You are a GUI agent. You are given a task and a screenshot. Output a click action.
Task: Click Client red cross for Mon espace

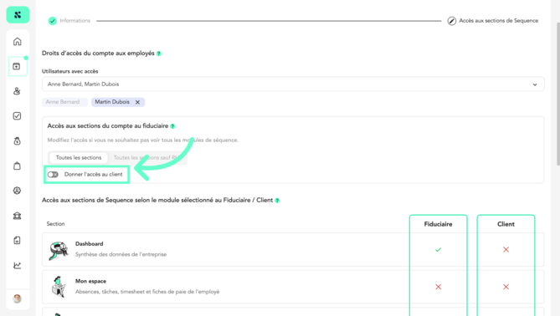pyautogui.click(x=506, y=287)
